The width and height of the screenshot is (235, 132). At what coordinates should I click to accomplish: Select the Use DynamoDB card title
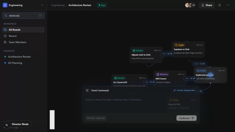120,82
